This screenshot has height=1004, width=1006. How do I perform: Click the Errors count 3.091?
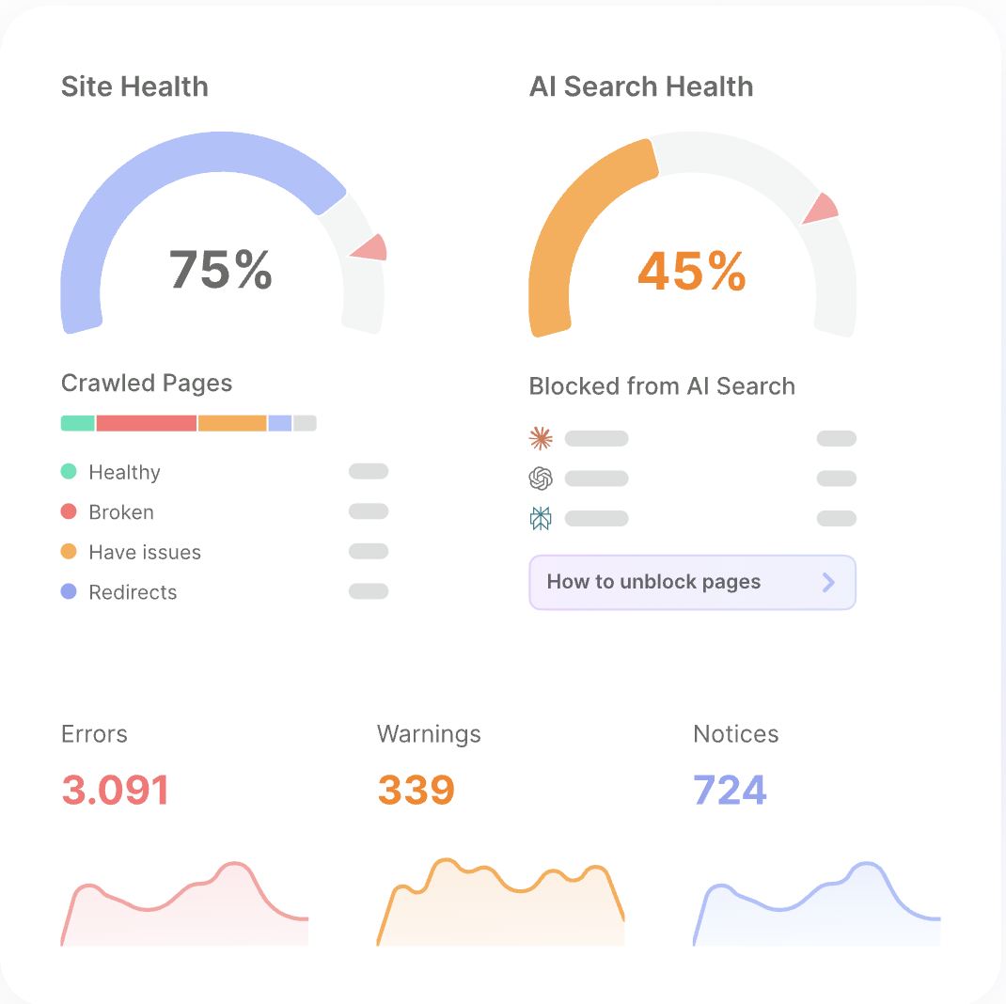tap(116, 790)
